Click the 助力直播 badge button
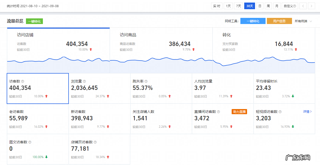Viewport: 320px width, 165px height. (x=239, y=112)
